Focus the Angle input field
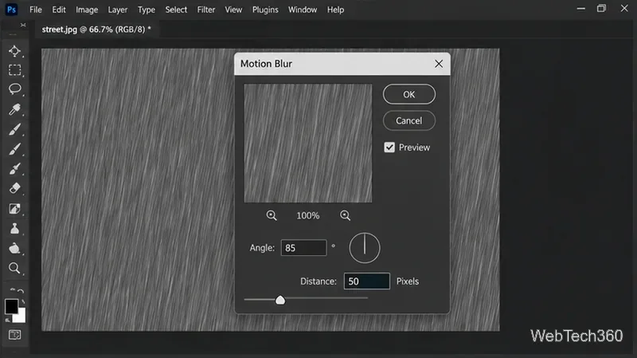Viewport: 637px width, 358px height. [304, 248]
